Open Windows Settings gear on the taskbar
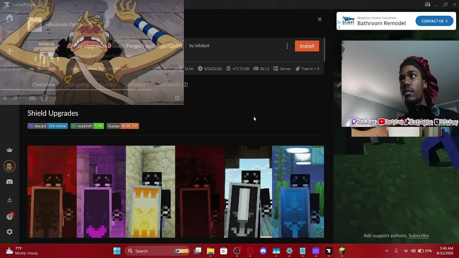 click(x=289, y=251)
